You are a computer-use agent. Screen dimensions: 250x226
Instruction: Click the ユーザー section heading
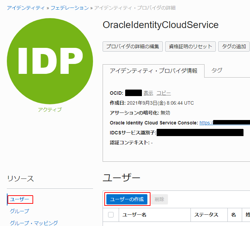click(x=121, y=178)
